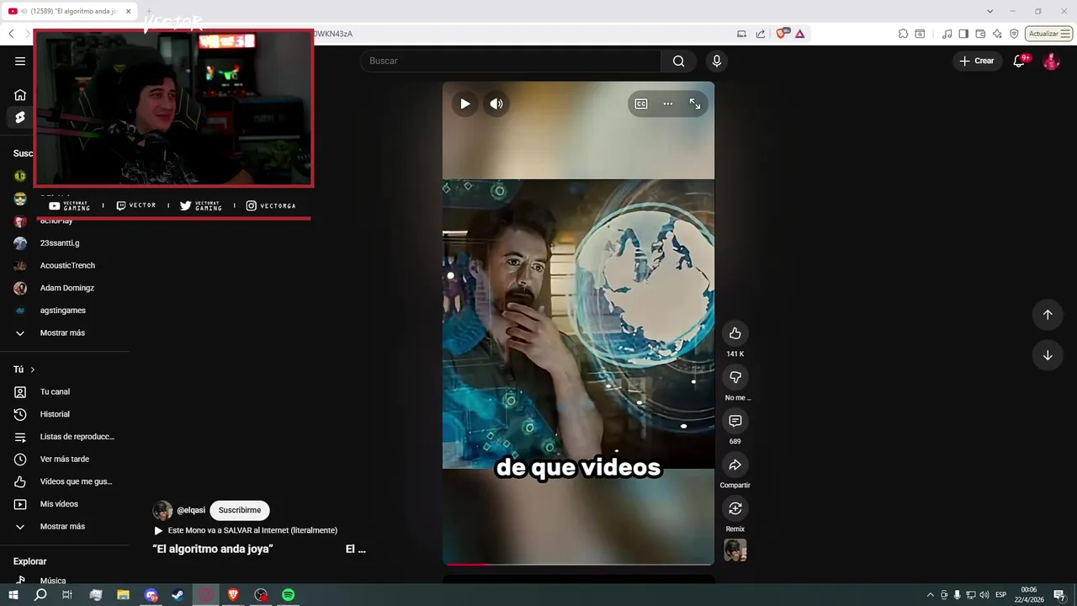Viewport: 1077px width, 606px height.
Task: Open Mis videos
Action: click(59, 504)
